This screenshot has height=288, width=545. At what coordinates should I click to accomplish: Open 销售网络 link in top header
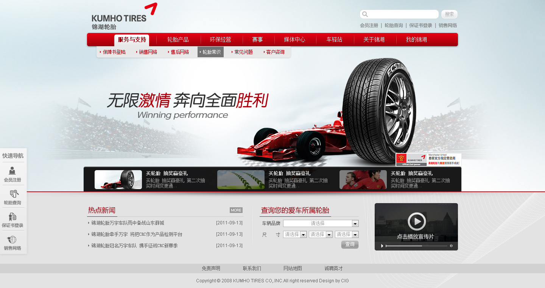tap(448, 25)
